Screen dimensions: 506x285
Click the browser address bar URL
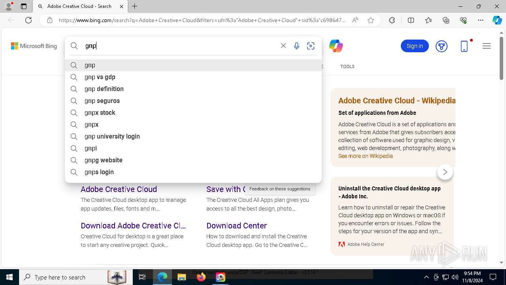pos(202,20)
